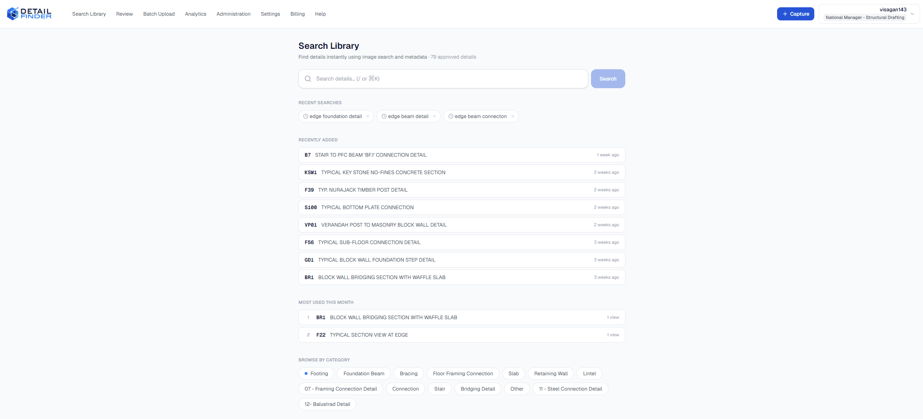
Task: Open the Search Library nav item
Action: [x=89, y=14]
